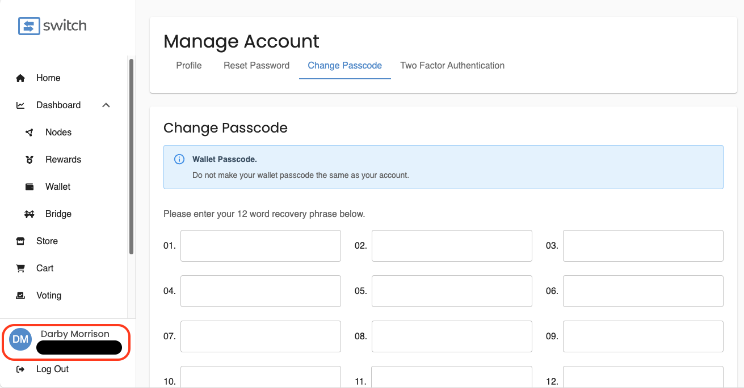The width and height of the screenshot is (744, 388).
Task: Go to Home in sidebar
Action: (48, 78)
